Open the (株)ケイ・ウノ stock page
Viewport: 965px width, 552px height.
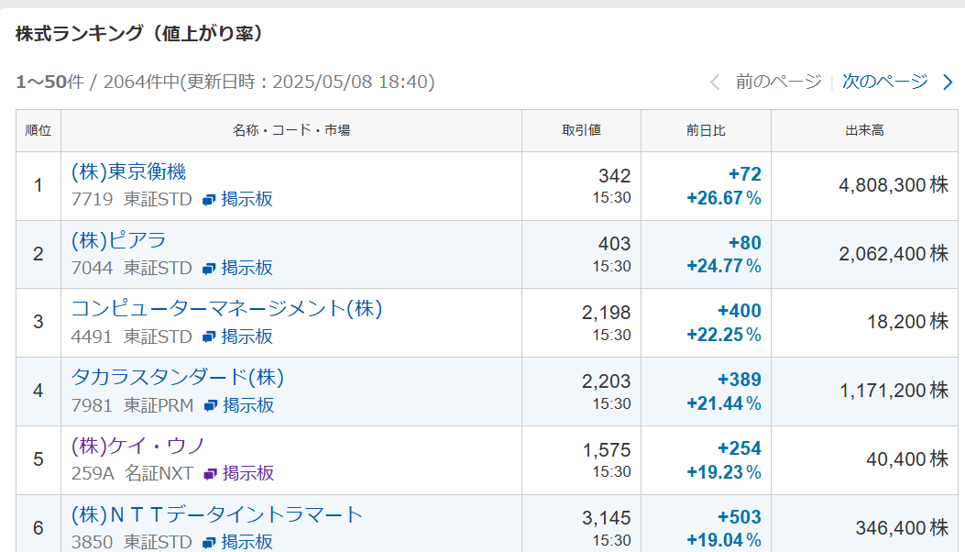(137, 446)
